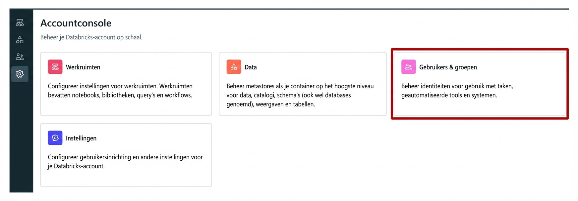Image resolution: width=578 pixels, height=201 pixels.
Task: Click the Instellingen card description text
Action: point(125,162)
